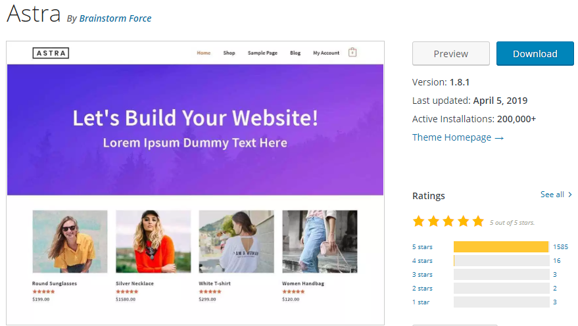Screen dimensions: 578x326
Task: Click the shopping bag cart icon
Action: coord(352,53)
